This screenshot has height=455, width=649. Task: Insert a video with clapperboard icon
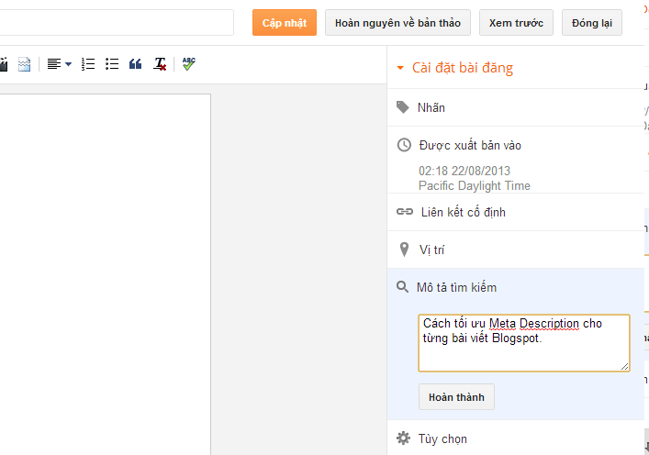coord(4,64)
